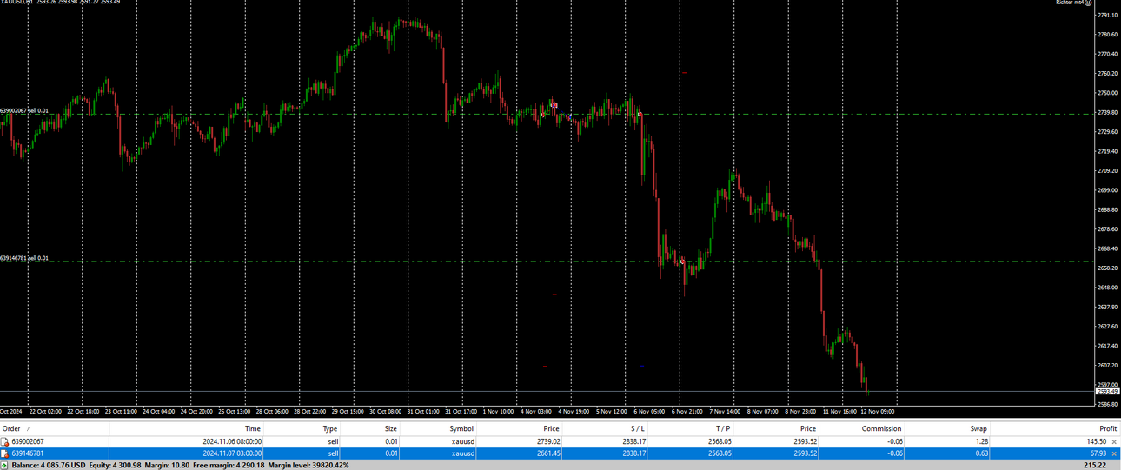Click the 1 Nov 10:00 time axis label
Screen dimensions: 1121x470
498,412
